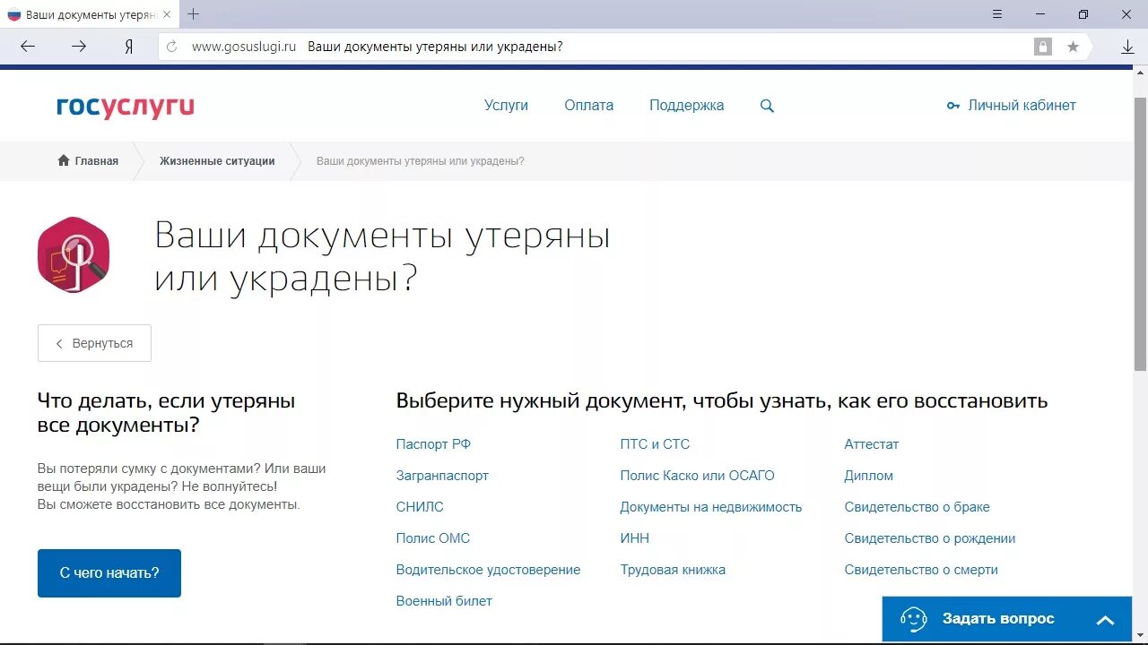Viewport: 1148px width, 645px height.
Task: Open site search magnifier icon
Action: click(767, 106)
